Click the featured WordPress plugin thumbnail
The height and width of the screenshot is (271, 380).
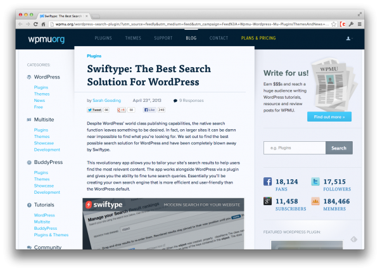[x=307, y=245]
